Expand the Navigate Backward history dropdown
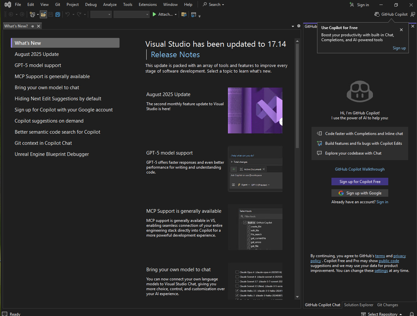The image size is (417, 316). (16, 14)
